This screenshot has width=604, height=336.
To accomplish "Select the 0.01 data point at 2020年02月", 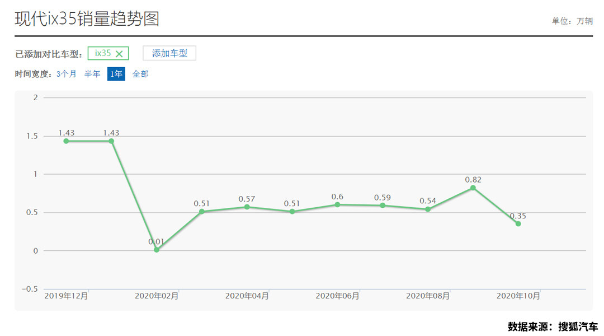I will [x=157, y=250].
